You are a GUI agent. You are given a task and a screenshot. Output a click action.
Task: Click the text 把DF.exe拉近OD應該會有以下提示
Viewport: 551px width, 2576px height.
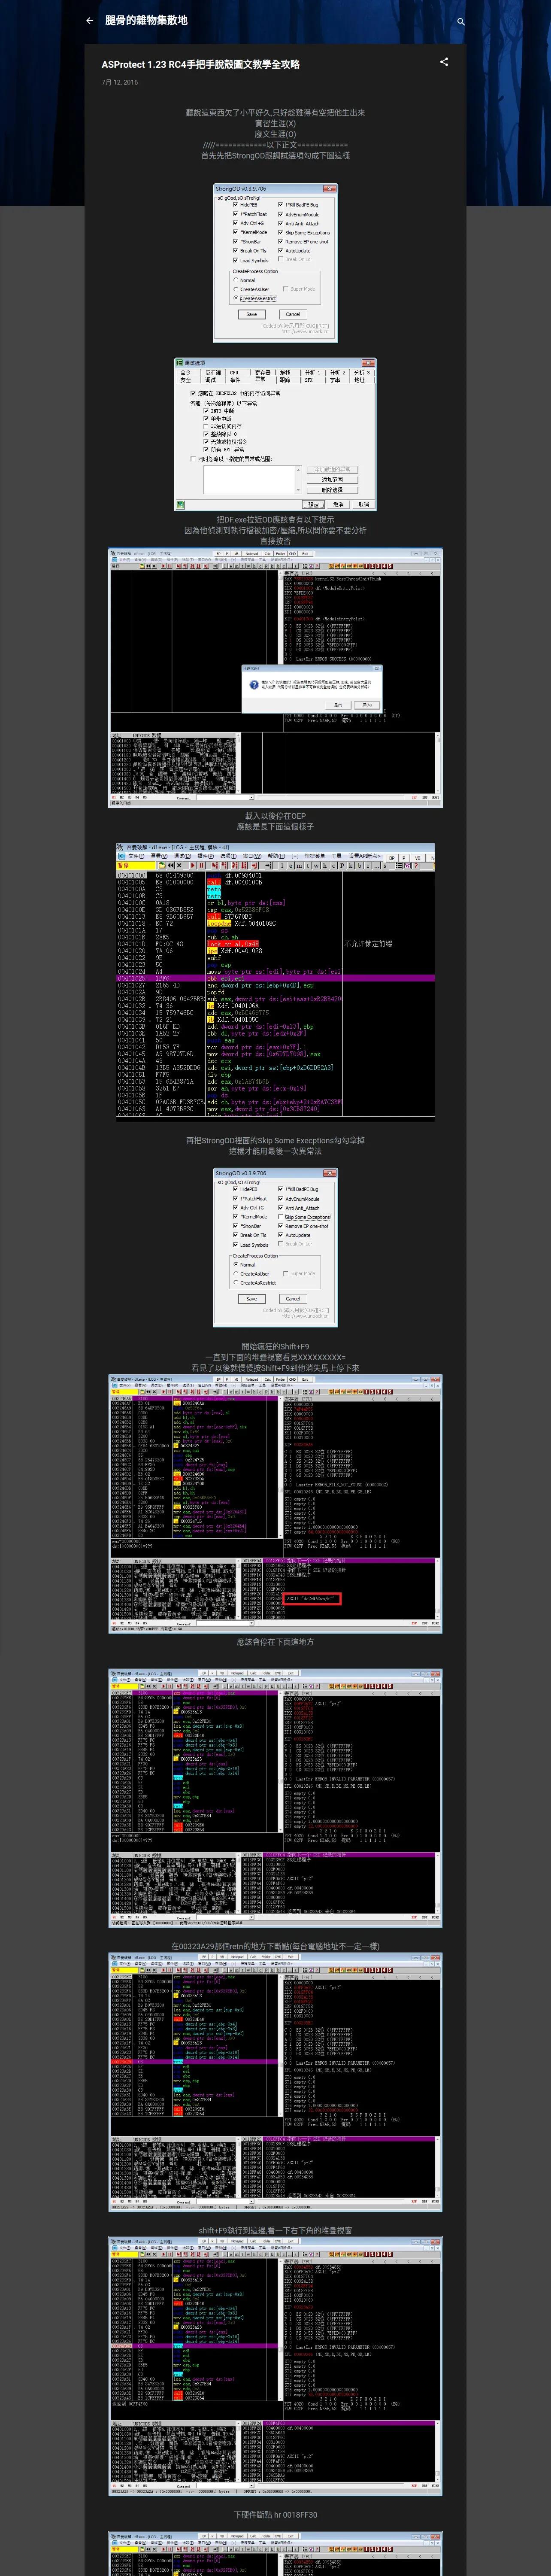coord(275,520)
